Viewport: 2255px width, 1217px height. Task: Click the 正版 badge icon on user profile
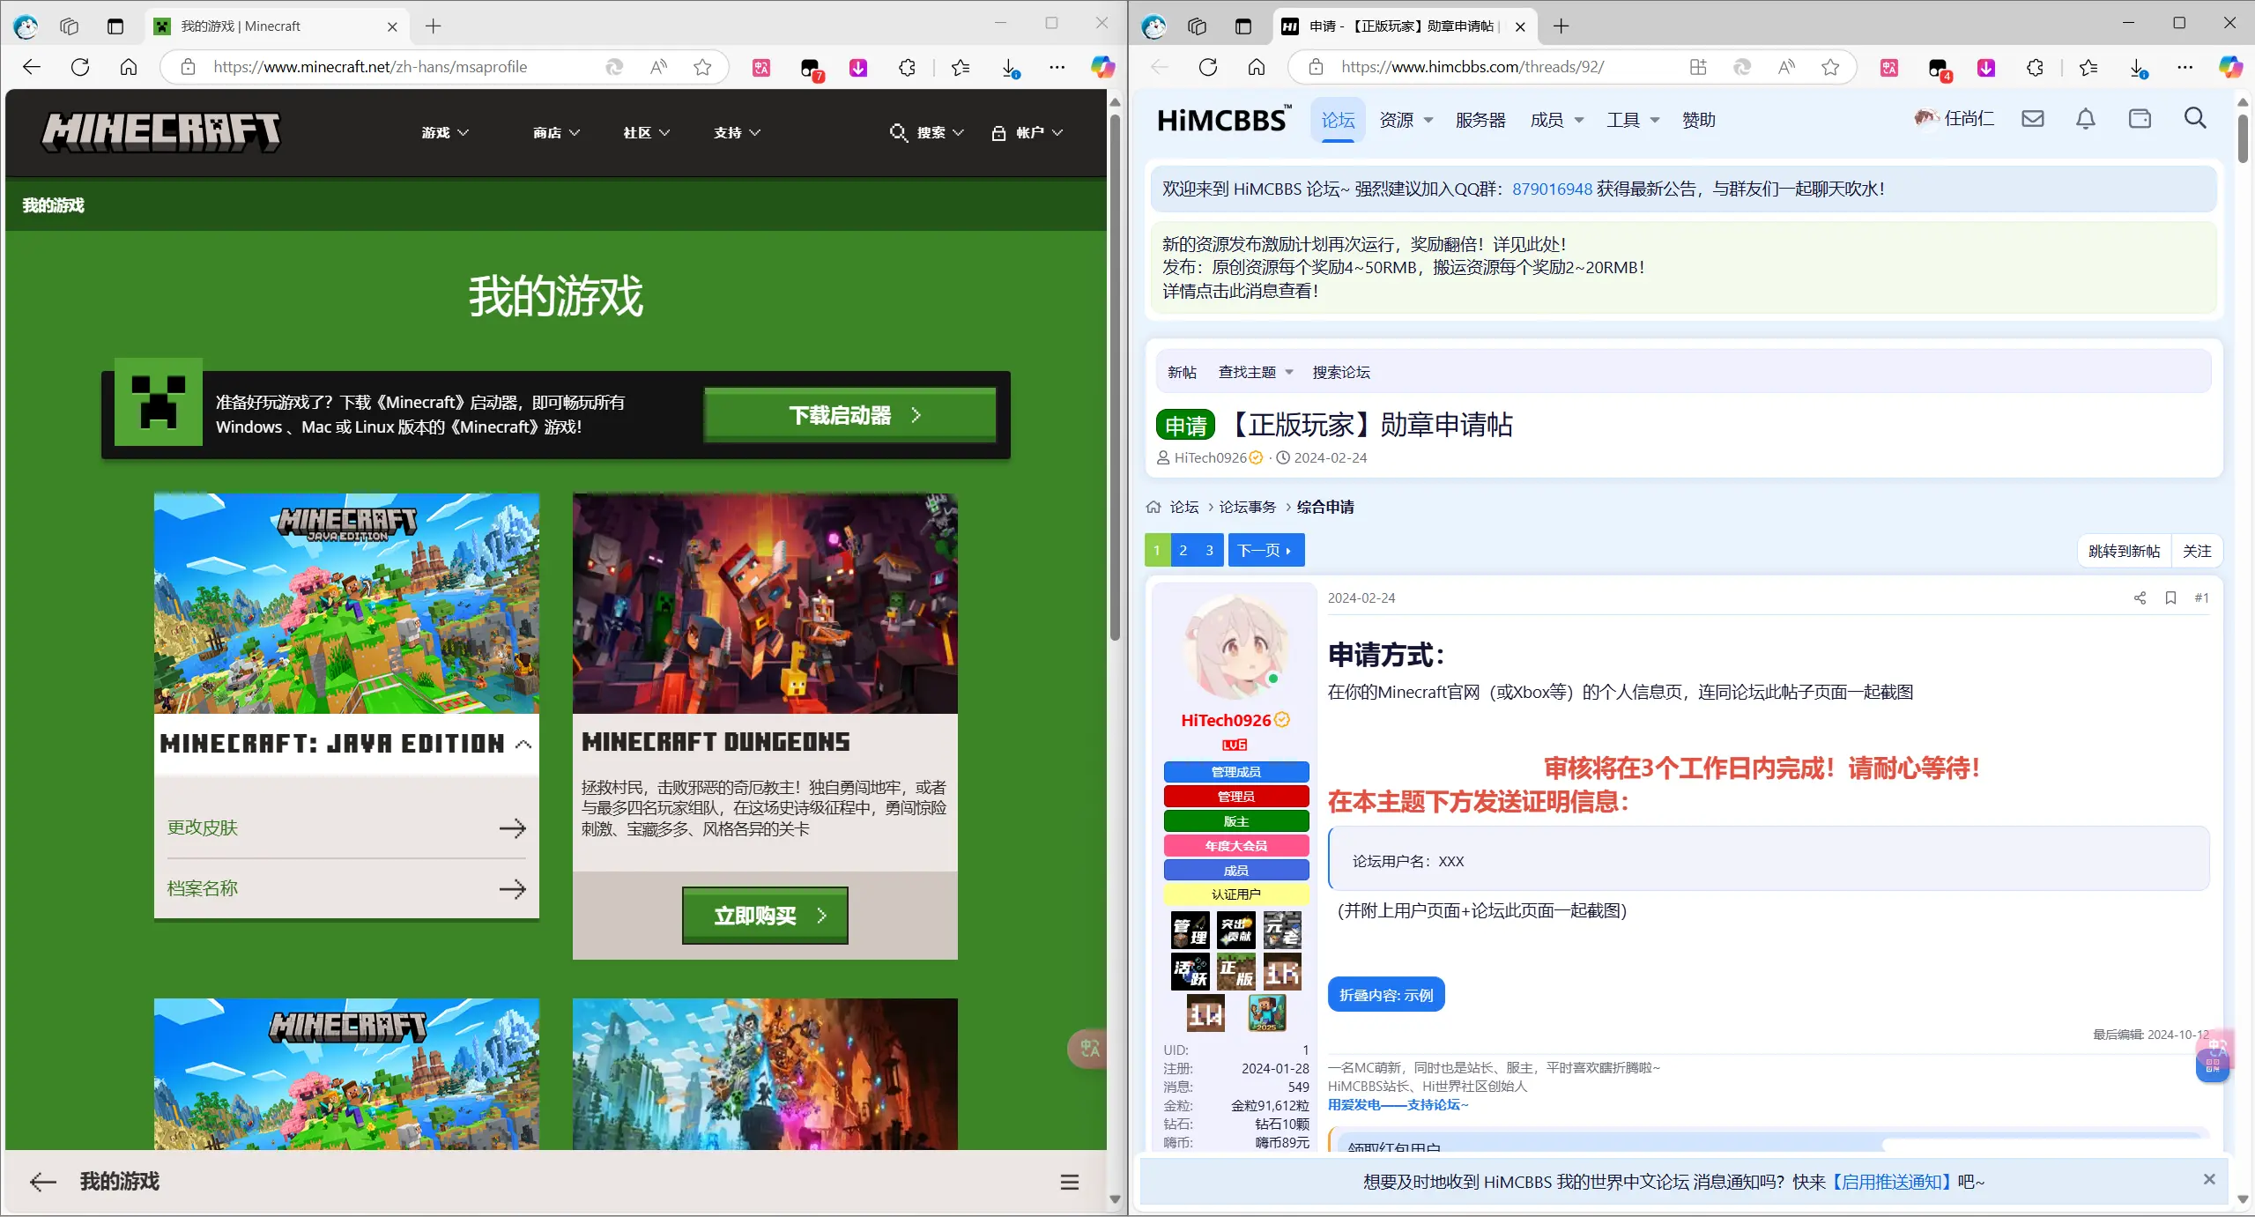click(x=1235, y=971)
